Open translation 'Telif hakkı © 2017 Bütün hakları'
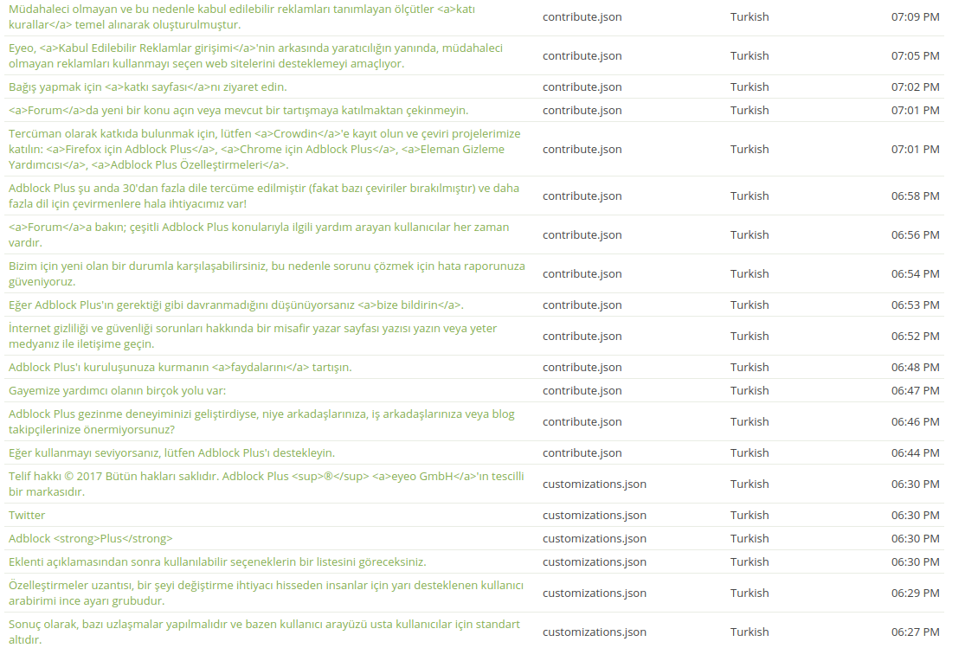The height and width of the screenshot is (648, 965). tap(267, 484)
